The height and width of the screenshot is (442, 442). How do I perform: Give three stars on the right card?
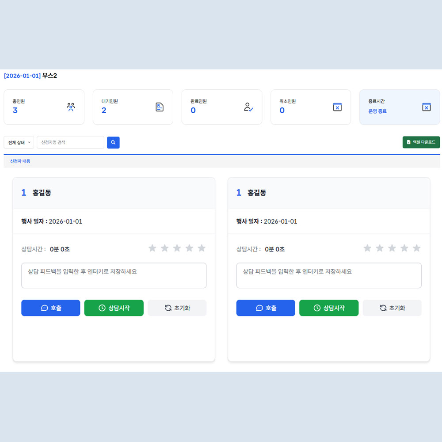point(392,248)
